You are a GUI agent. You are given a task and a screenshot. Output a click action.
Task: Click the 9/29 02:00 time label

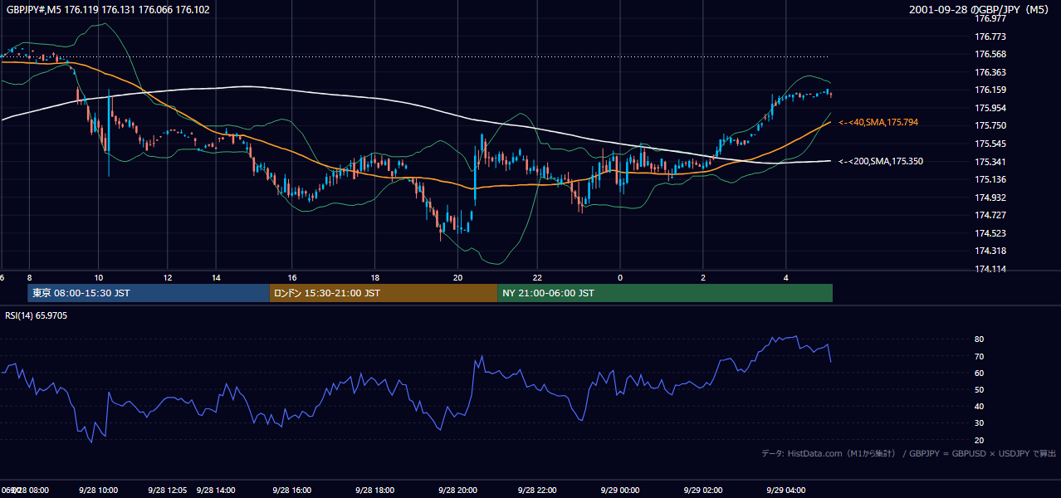coord(702,491)
